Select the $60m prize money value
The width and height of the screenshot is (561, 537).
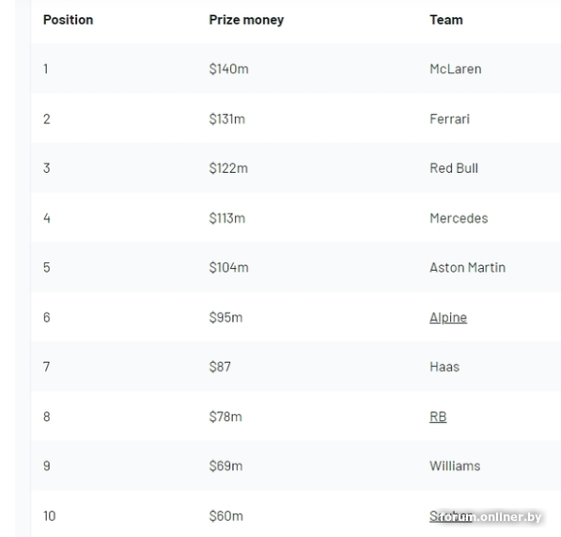pos(226,516)
